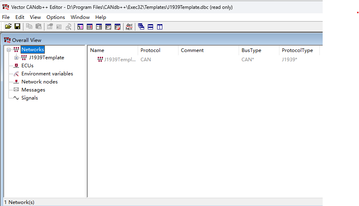Click the envelope icon beside Messages
This screenshot has height=206, width=359.
click(x=16, y=89)
